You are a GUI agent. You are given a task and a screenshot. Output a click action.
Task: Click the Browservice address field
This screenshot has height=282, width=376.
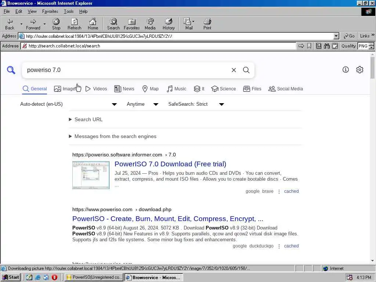[158, 46]
